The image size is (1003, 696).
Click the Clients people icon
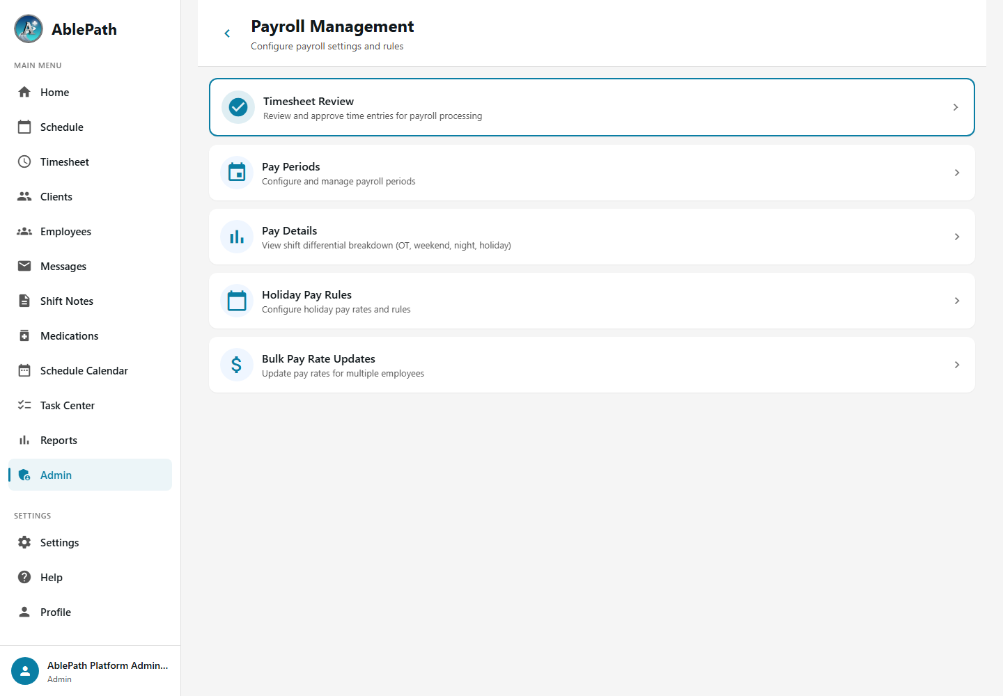coord(24,196)
